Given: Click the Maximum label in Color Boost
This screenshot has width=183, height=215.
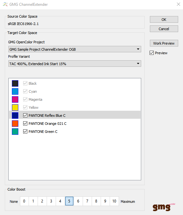Looking at the screenshot, I should [128, 202].
